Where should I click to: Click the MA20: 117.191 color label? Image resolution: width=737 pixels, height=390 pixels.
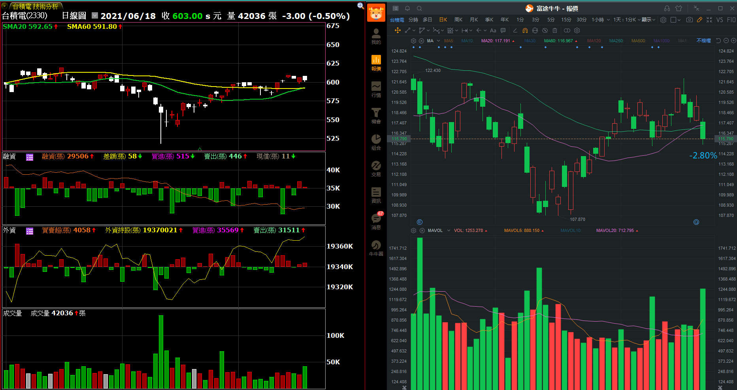pos(496,41)
